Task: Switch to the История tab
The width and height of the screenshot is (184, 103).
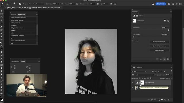Action: [13, 15]
